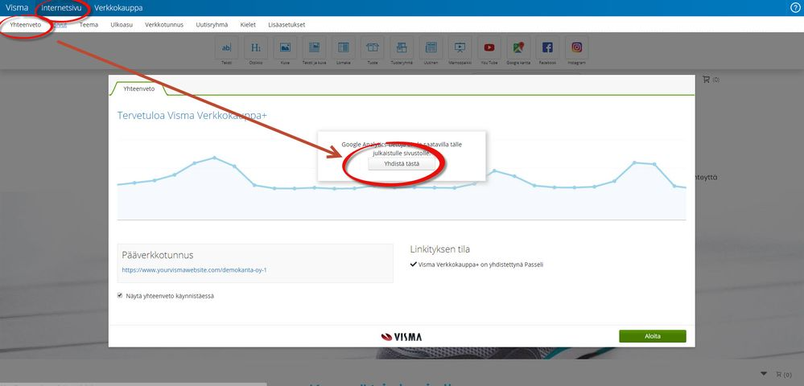Click the Verkkokauppa+ on yhdistettynä Passeli status text
Screen dimensions: 804x386
coord(480,265)
